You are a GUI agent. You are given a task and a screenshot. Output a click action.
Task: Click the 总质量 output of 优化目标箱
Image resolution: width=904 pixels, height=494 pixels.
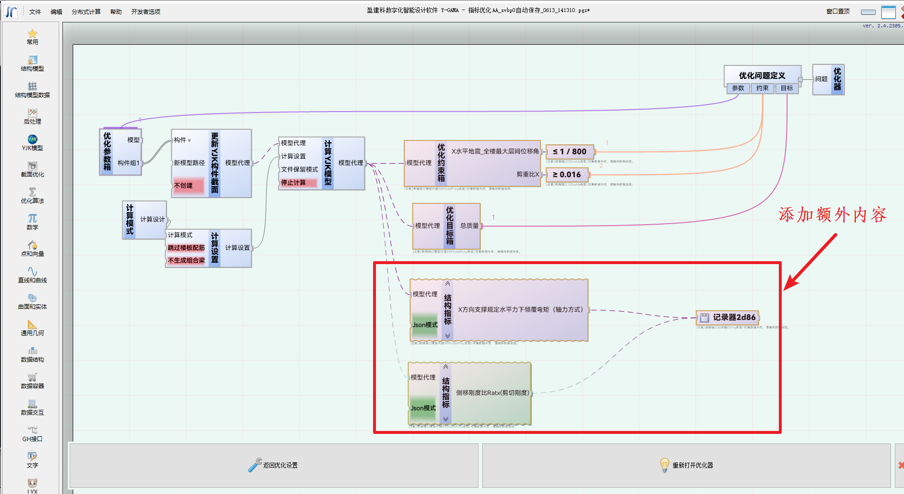click(469, 226)
